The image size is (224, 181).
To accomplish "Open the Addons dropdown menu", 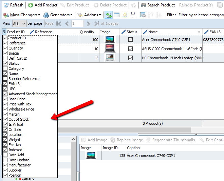I will [90, 15].
